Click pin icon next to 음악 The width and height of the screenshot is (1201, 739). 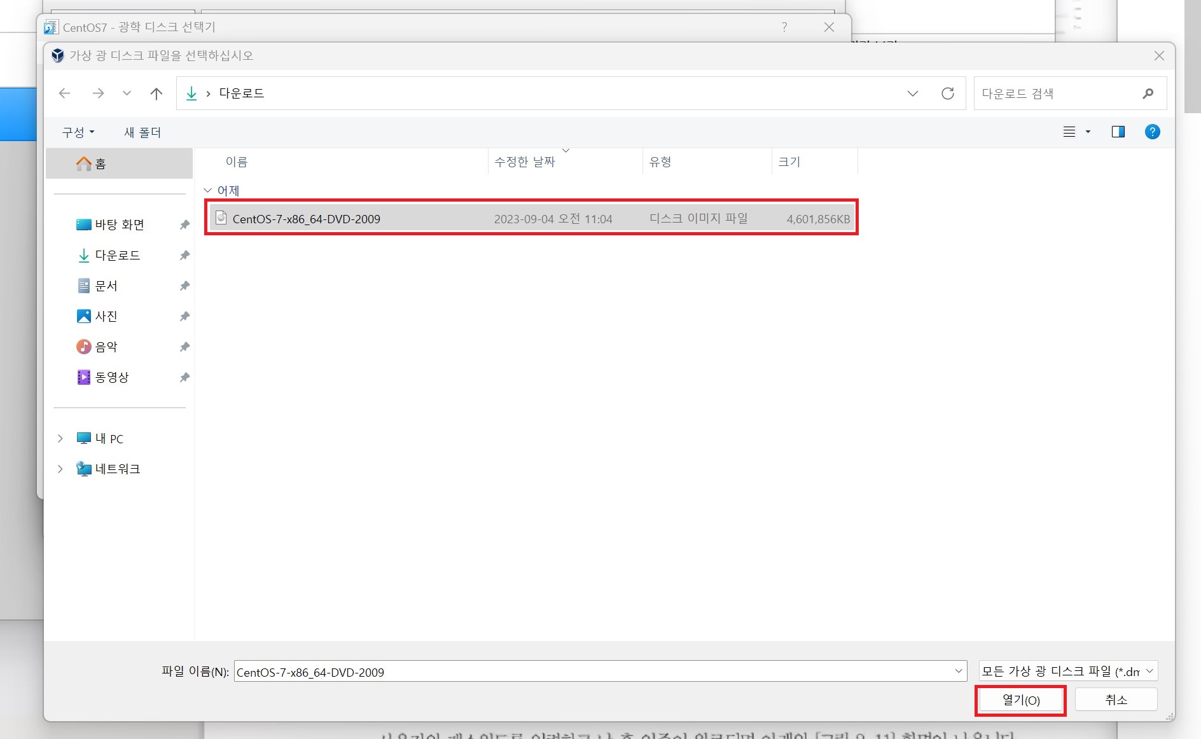pyautogui.click(x=184, y=347)
